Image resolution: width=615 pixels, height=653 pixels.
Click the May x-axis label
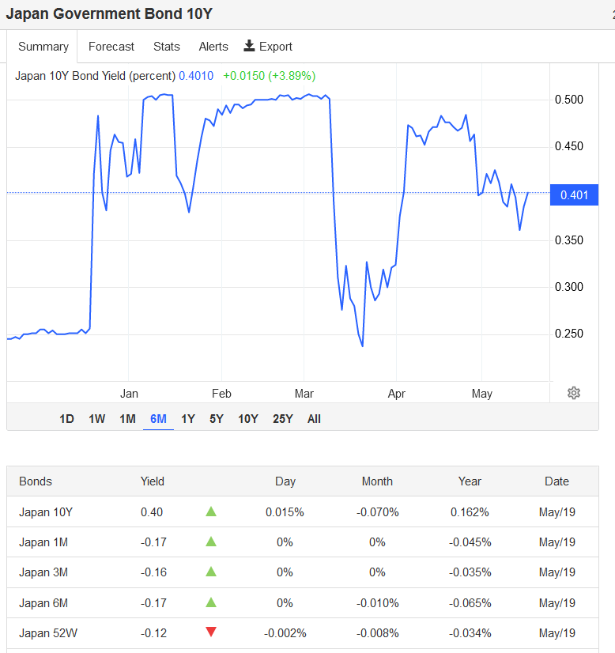[481, 394]
